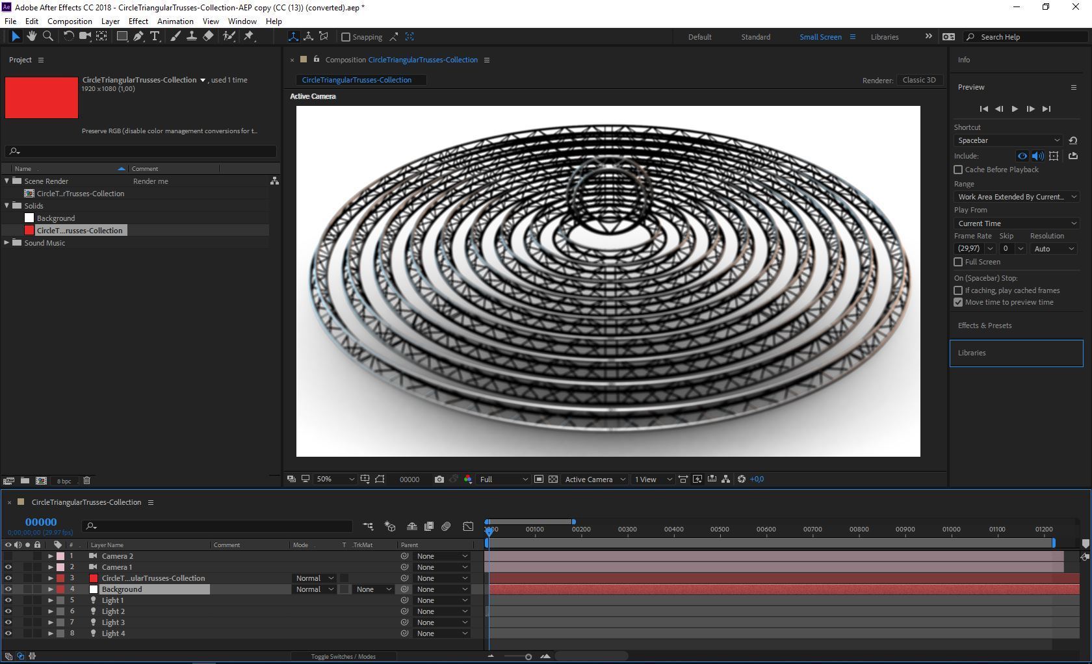Select the Rectangle shape tool
This screenshot has width=1092, height=664.
pyautogui.click(x=122, y=36)
